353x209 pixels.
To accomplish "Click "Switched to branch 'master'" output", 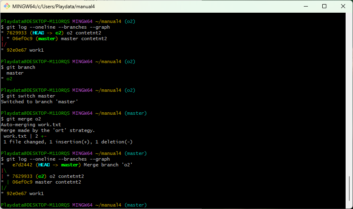I will tap(39, 102).
